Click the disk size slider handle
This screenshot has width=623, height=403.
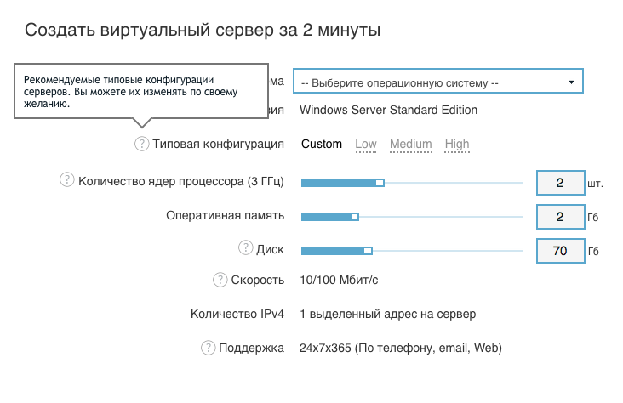pos(368,250)
